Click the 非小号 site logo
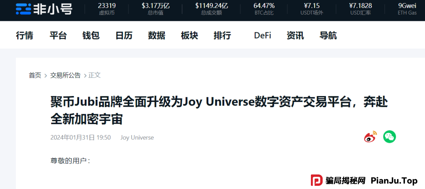 pyautogui.click(x=44, y=9)
